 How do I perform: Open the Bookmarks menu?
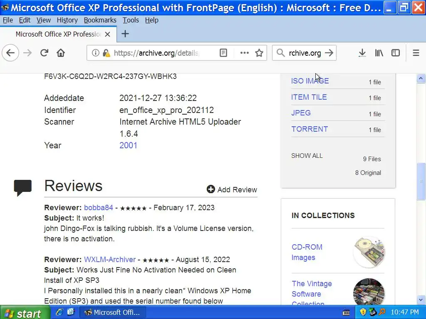coord(100,20)
